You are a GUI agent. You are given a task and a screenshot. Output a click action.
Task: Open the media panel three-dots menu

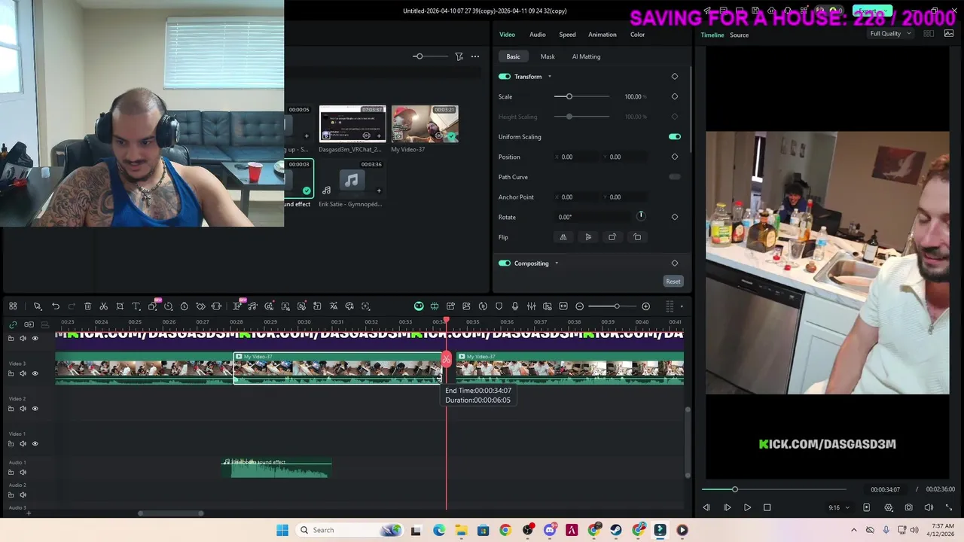pos(475,56)
